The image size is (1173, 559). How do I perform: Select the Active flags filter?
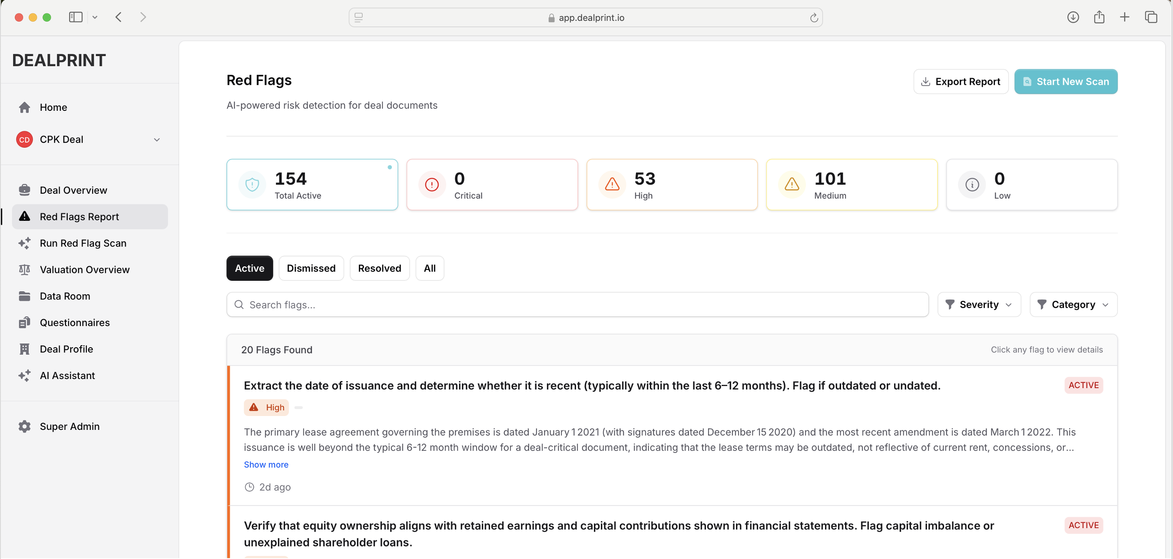tap(249, 268)
